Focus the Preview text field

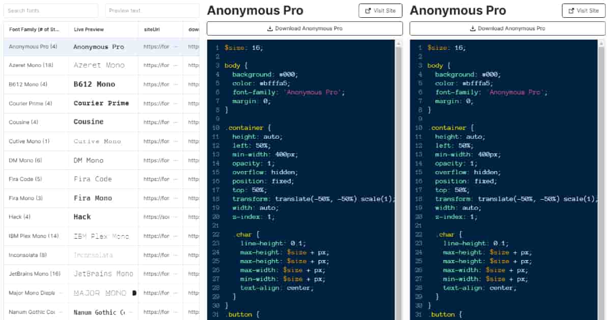152,11
